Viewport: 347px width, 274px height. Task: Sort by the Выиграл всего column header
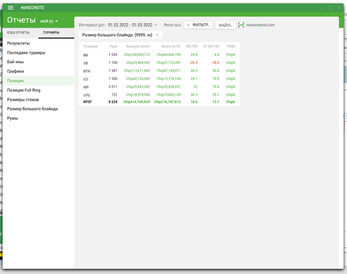point(138,46)
